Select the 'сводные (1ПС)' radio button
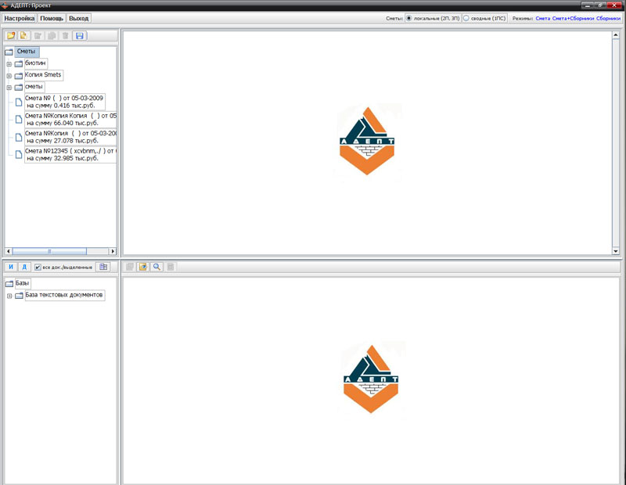 (466, 17)
